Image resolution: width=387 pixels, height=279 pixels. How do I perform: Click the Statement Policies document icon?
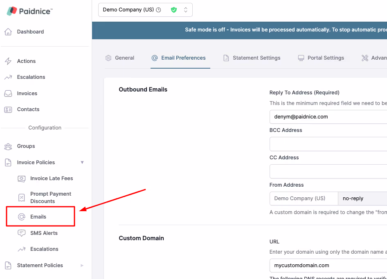pos(8,266)
